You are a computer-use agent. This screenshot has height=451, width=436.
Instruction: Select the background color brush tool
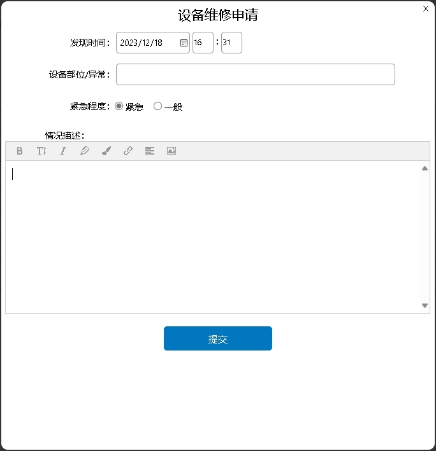106,151
